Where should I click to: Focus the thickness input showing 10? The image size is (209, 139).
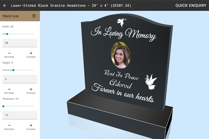(20, 115)
